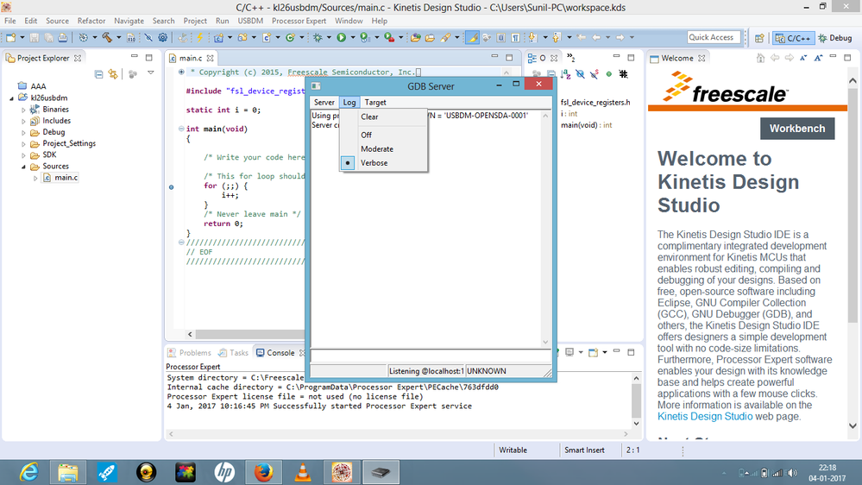
Task: Expand the SDK folder in Project Explorer
Action: tap(24, 155)
